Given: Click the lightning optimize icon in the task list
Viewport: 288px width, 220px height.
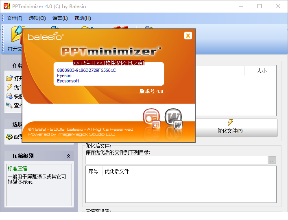Looking at the screenshot, I should (x=9, y=87).
